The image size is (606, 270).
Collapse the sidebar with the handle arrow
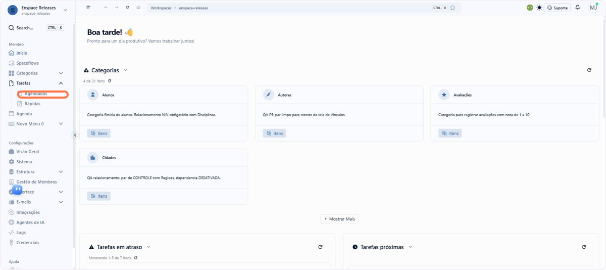tap(75, 135)
